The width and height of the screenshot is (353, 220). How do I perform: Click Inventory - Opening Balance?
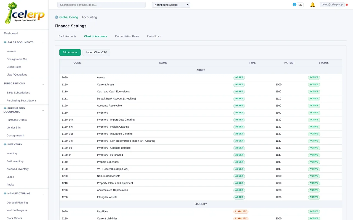pos(114,148)
